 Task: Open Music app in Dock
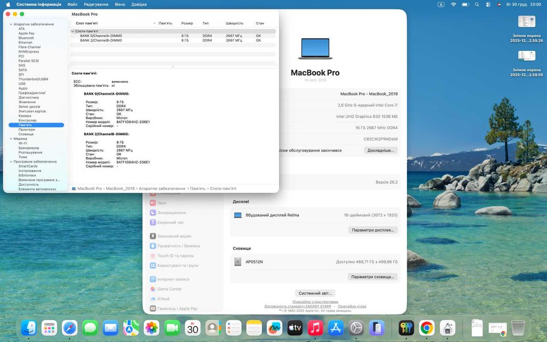click(316, 328)
